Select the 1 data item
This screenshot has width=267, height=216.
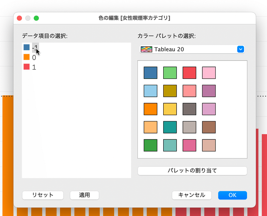[x=30, y=67]
